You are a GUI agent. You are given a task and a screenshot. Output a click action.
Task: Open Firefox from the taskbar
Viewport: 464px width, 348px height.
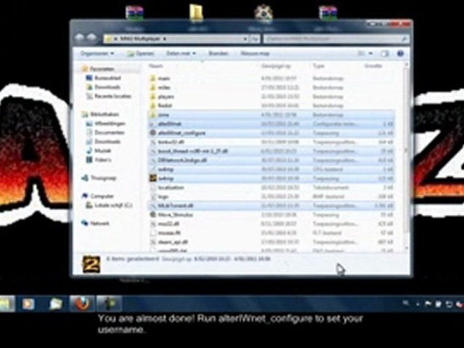click(x=82, y=304)
